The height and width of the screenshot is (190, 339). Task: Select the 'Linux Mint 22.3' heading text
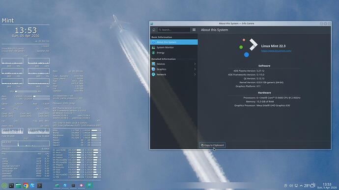(273, 46)
